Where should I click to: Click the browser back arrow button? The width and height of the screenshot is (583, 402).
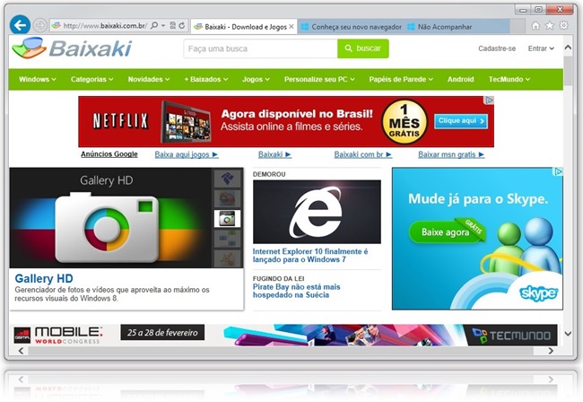(20, 25)
